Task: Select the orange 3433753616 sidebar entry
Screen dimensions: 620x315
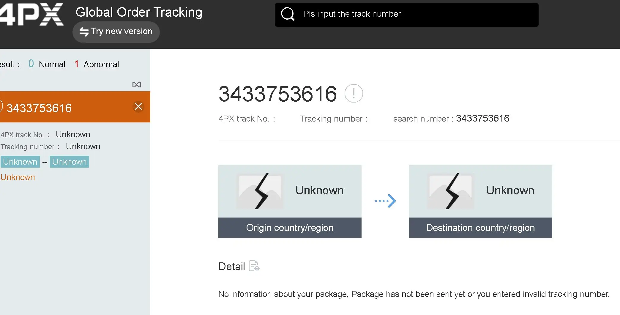Action: (x=75, y=107)
